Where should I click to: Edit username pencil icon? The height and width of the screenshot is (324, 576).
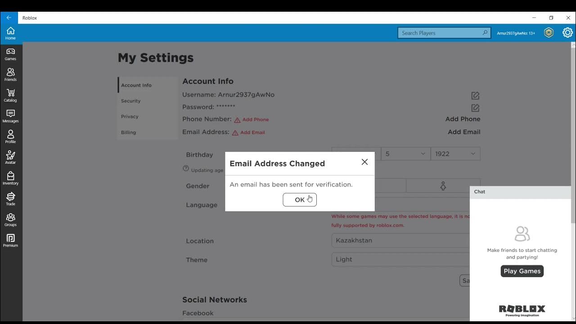click(x=475, y=95)
